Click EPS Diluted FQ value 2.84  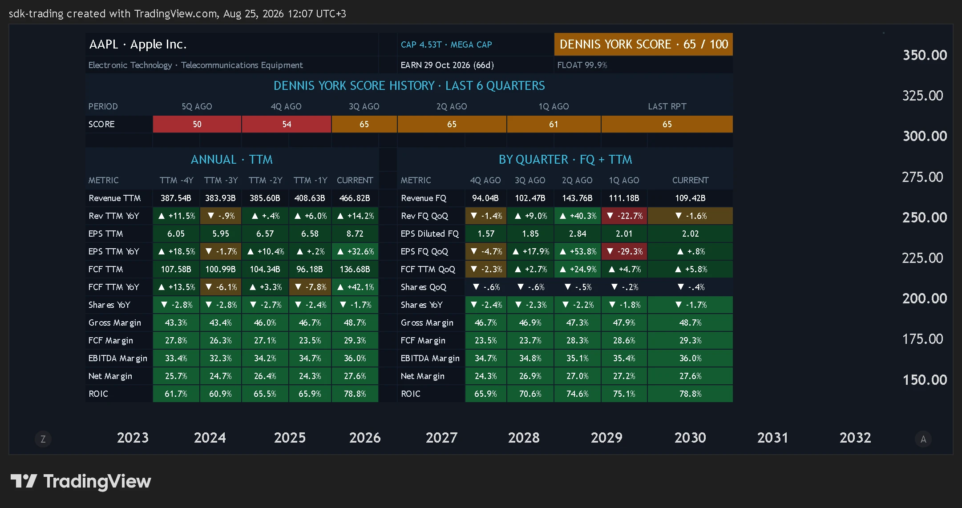pos(577,234)
